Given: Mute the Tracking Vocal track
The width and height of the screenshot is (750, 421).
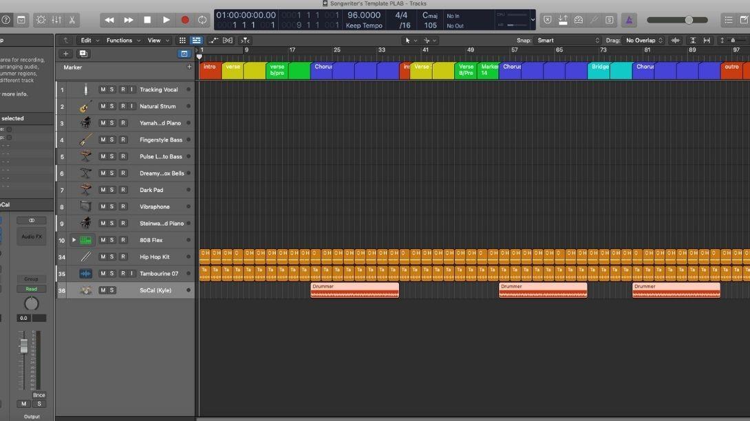Looking at the screenshot, I should pos(103,89).
